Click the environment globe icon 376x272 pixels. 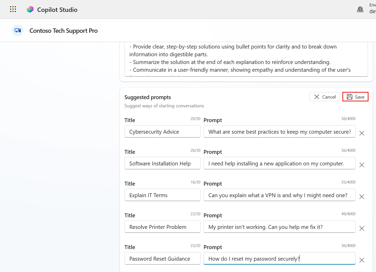pyautogui.click(x=360, y=10)
